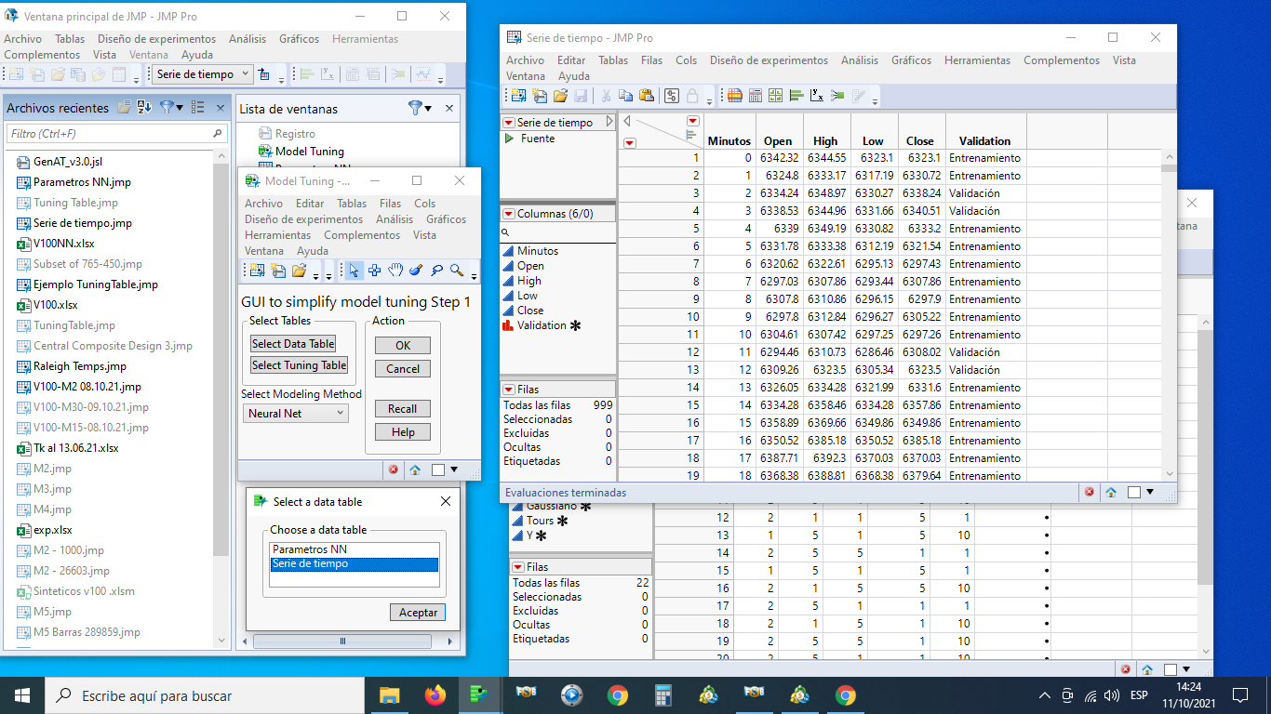Select the grabber hand tool in Model Tuning

click(x=396, y=271)
